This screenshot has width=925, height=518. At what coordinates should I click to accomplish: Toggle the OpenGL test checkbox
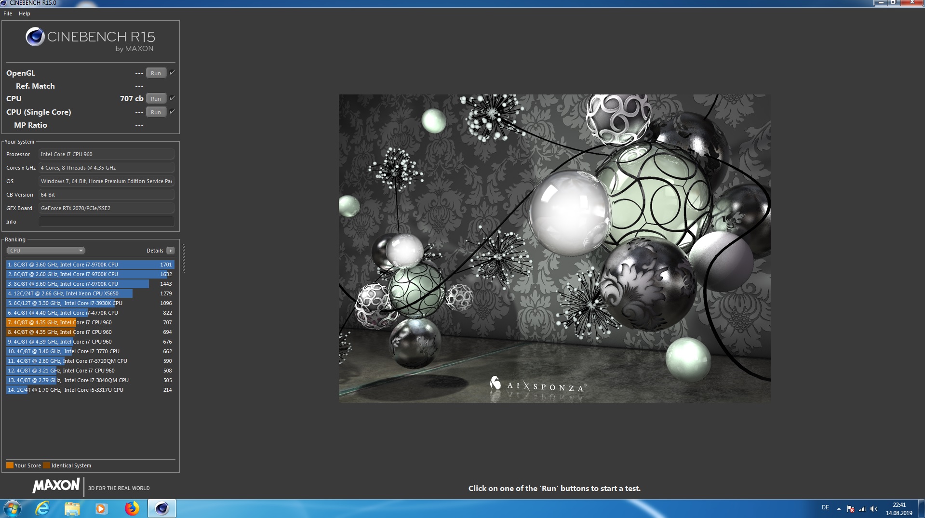pos(172,73)
